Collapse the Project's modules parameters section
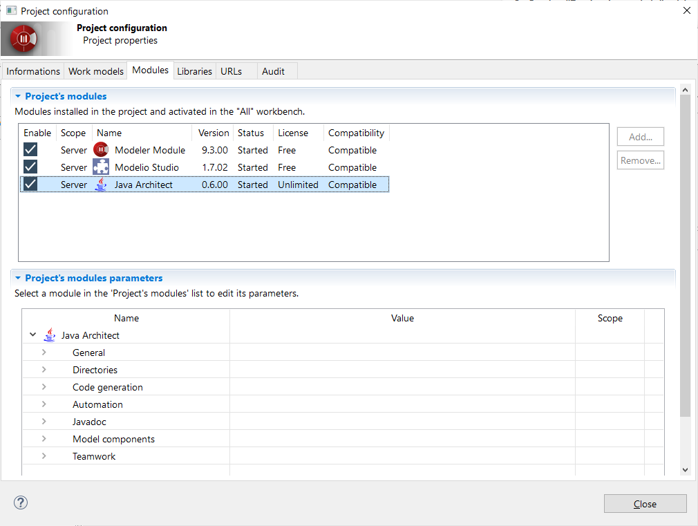Viewport: 698px width, 526px height. (x=18, y=278)
